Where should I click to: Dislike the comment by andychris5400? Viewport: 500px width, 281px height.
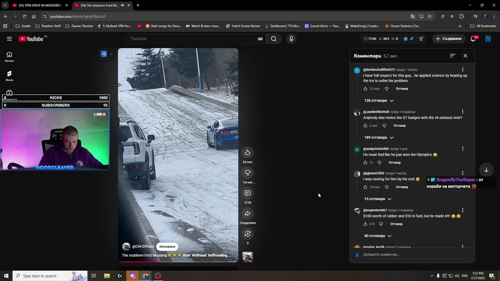pos(379,162)
